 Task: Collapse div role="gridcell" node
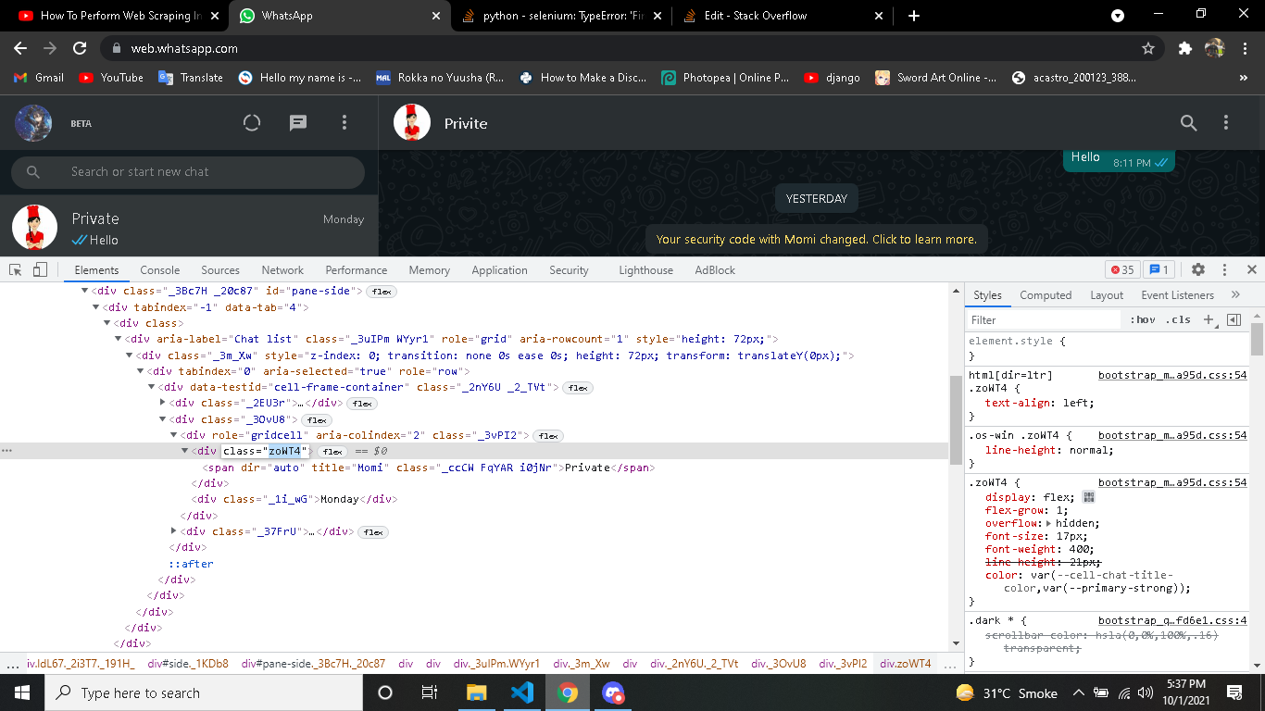point(173,435)
